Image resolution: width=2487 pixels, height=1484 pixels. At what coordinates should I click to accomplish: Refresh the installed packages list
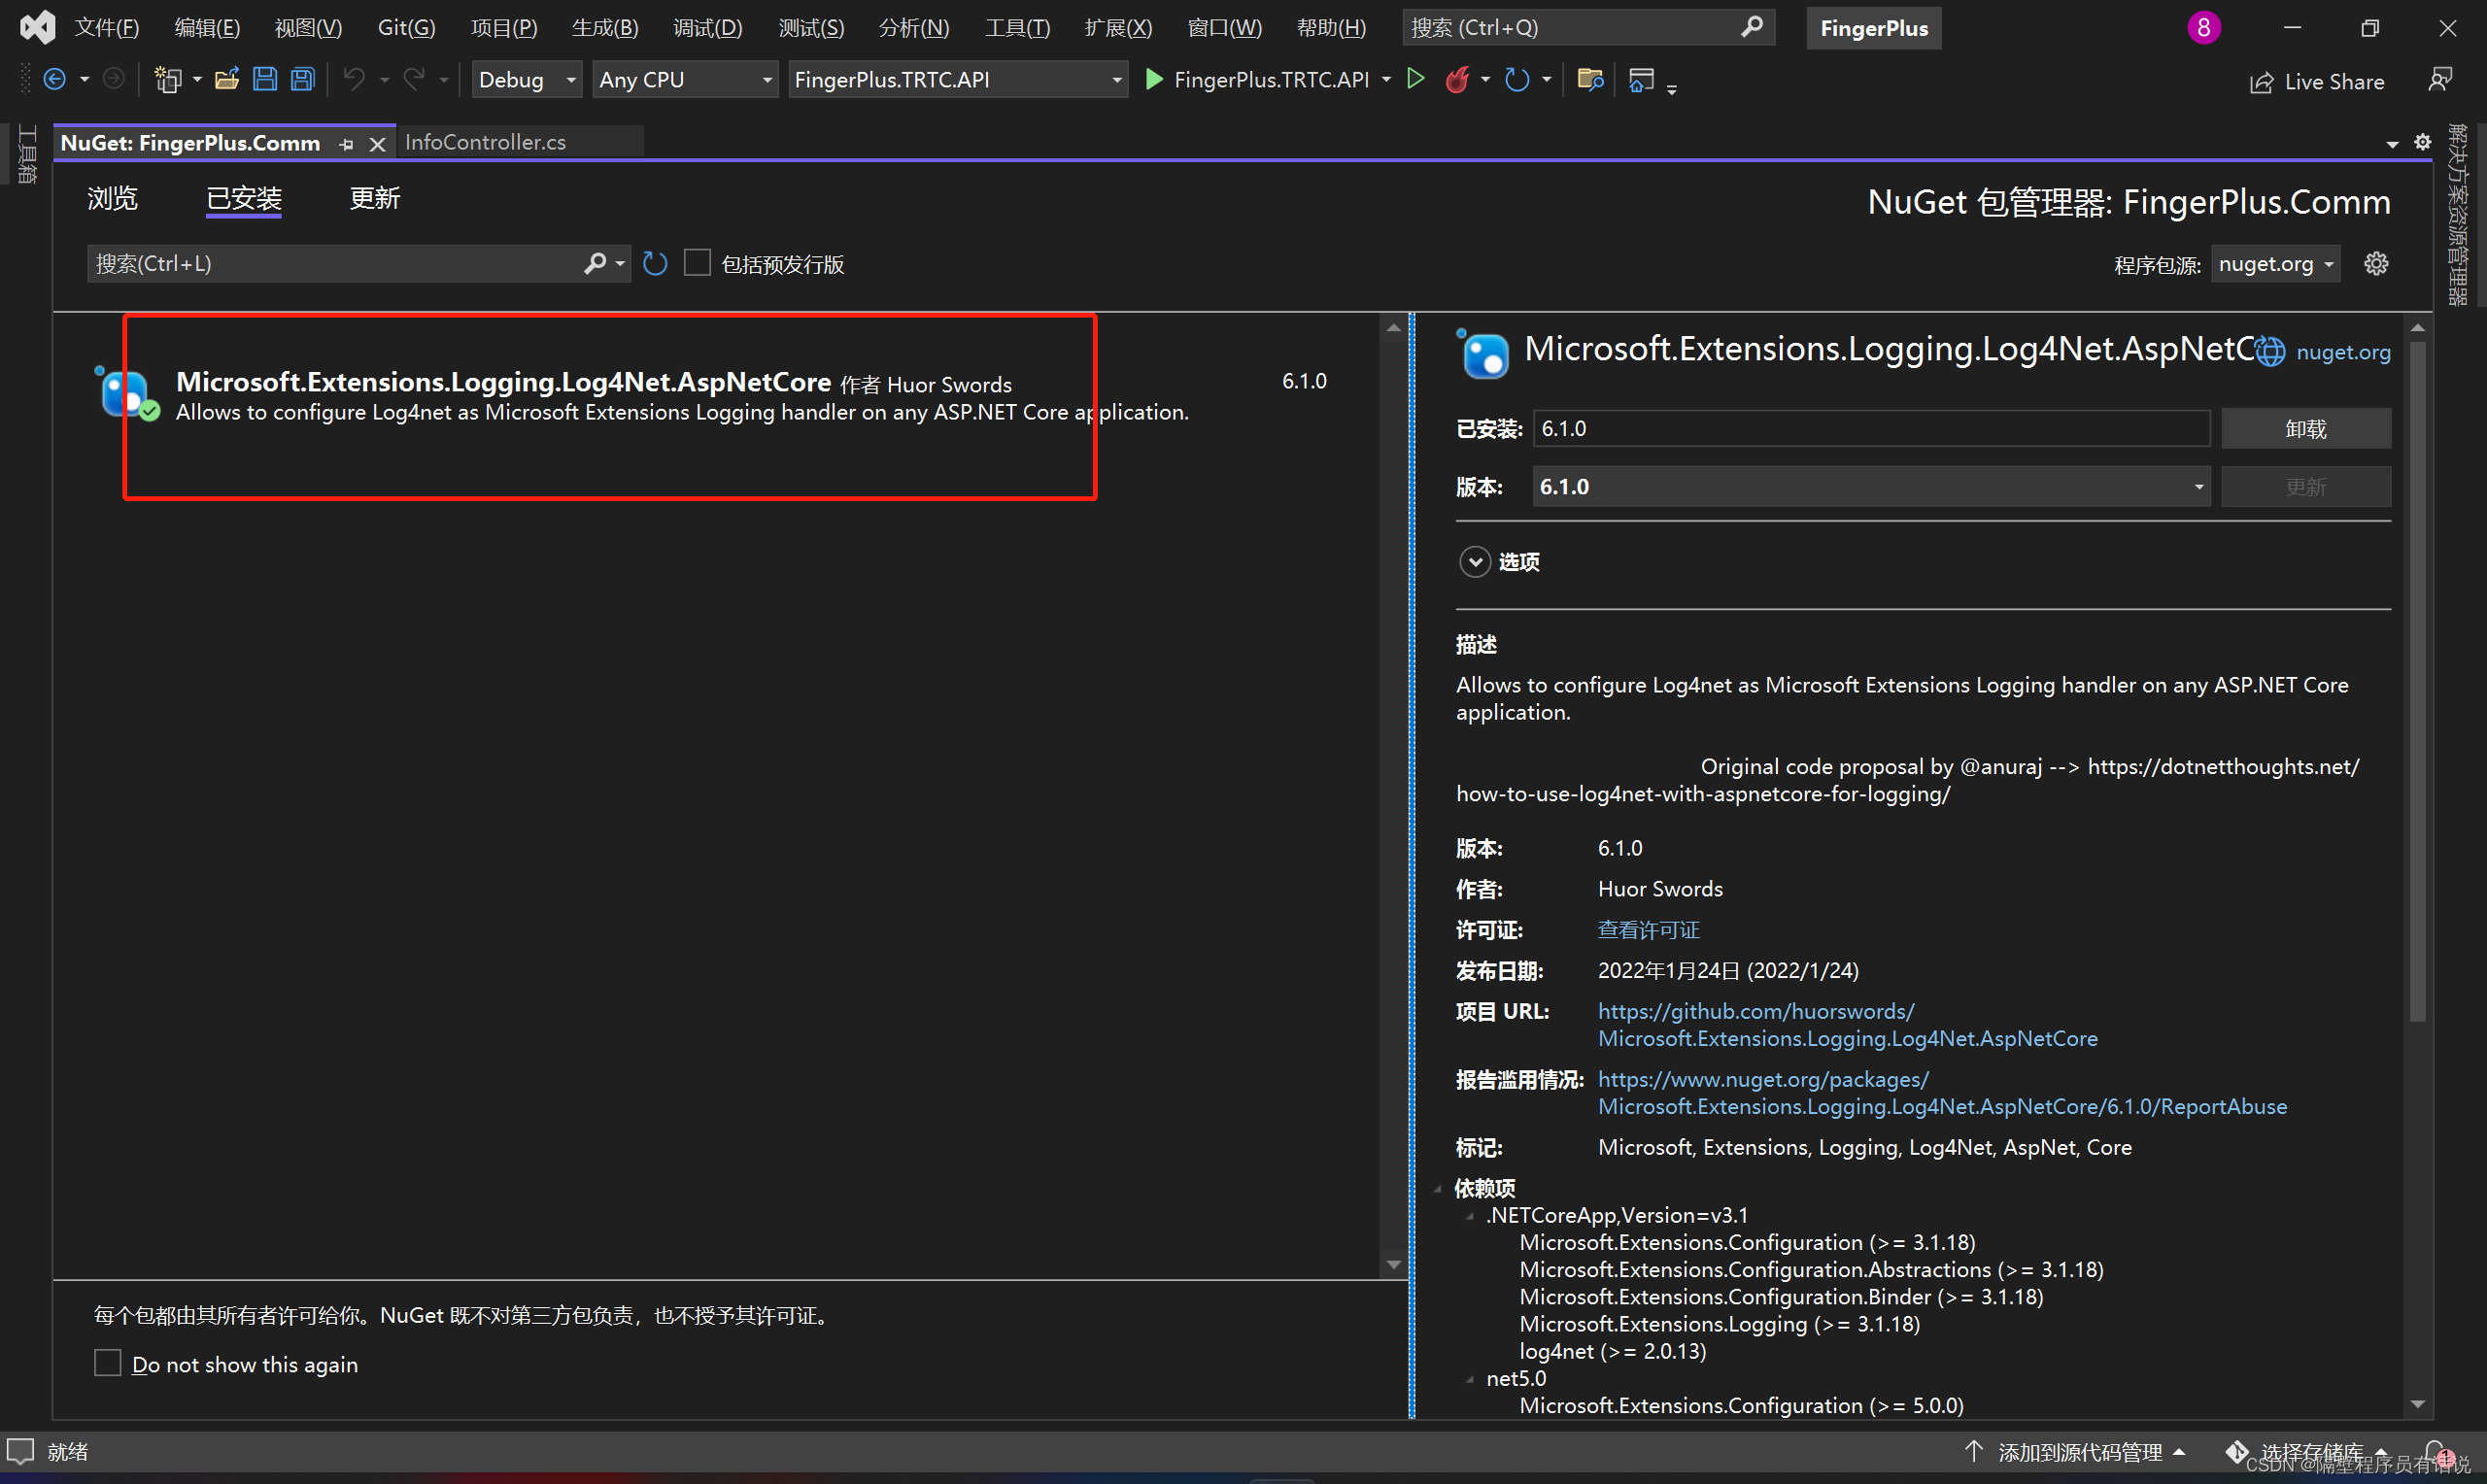[655, 262]
